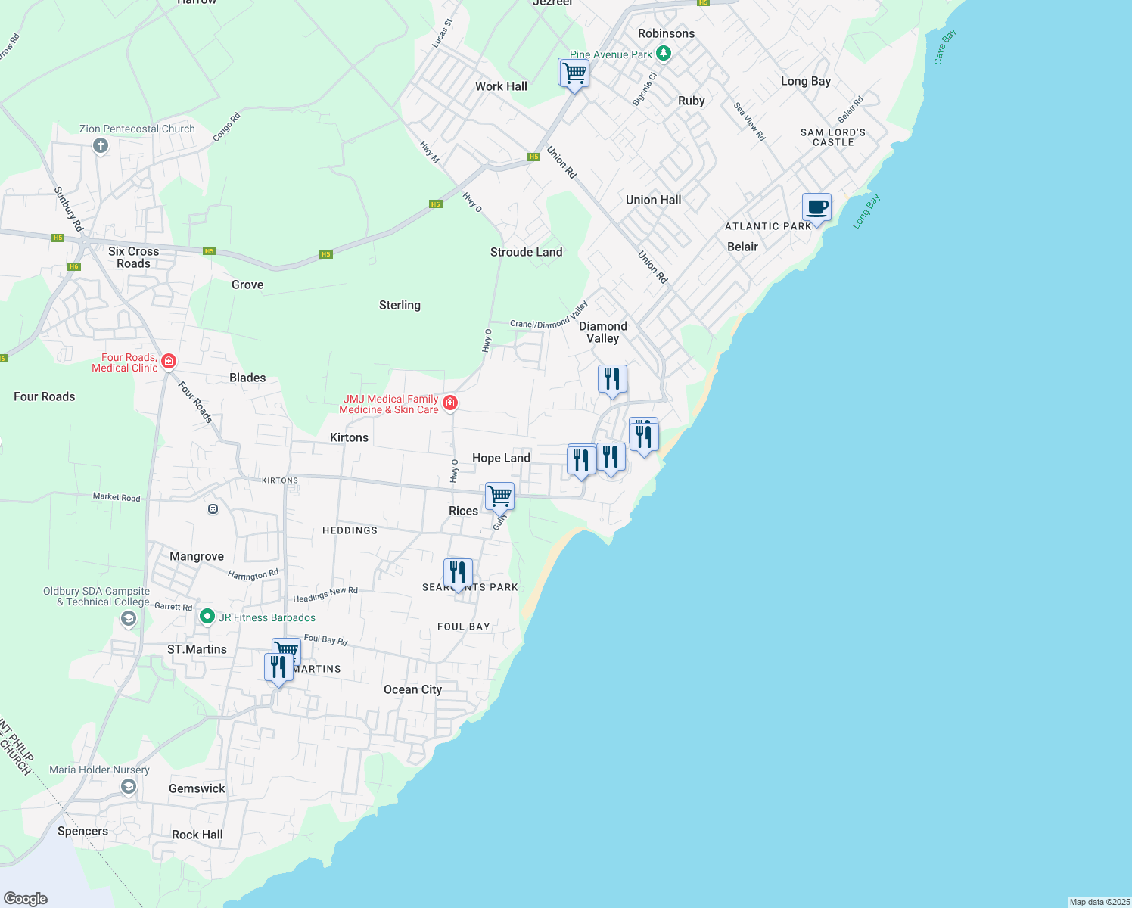Click the Oldbury SDA Campsite label

point(97,596)
